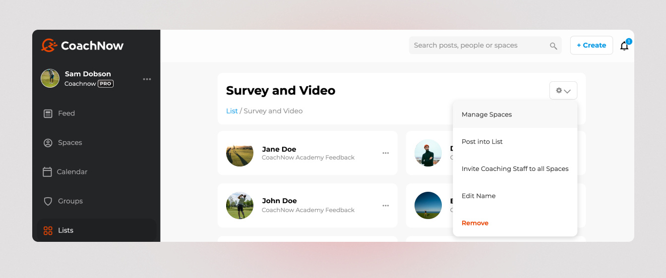The image size is (666, 278).
Task: Open the notification bell
Action: coord(624,46)
